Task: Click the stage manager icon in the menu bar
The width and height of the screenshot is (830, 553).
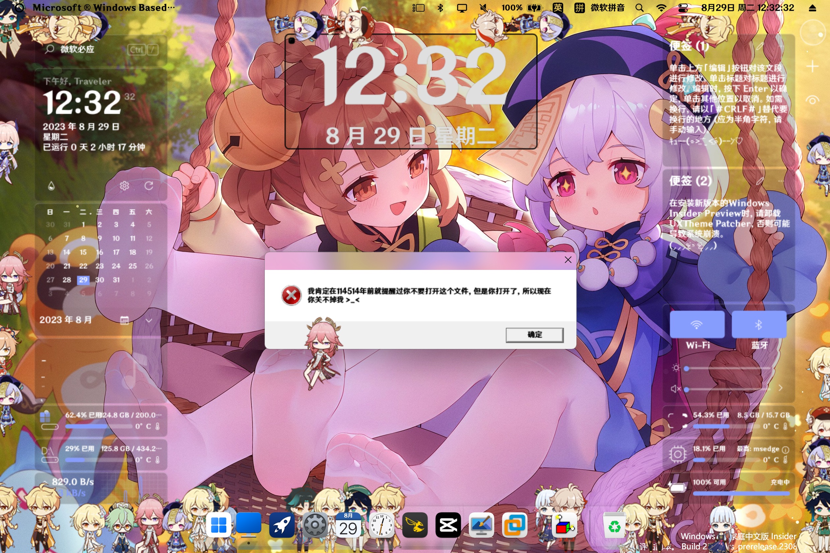Action: point(419,8)
